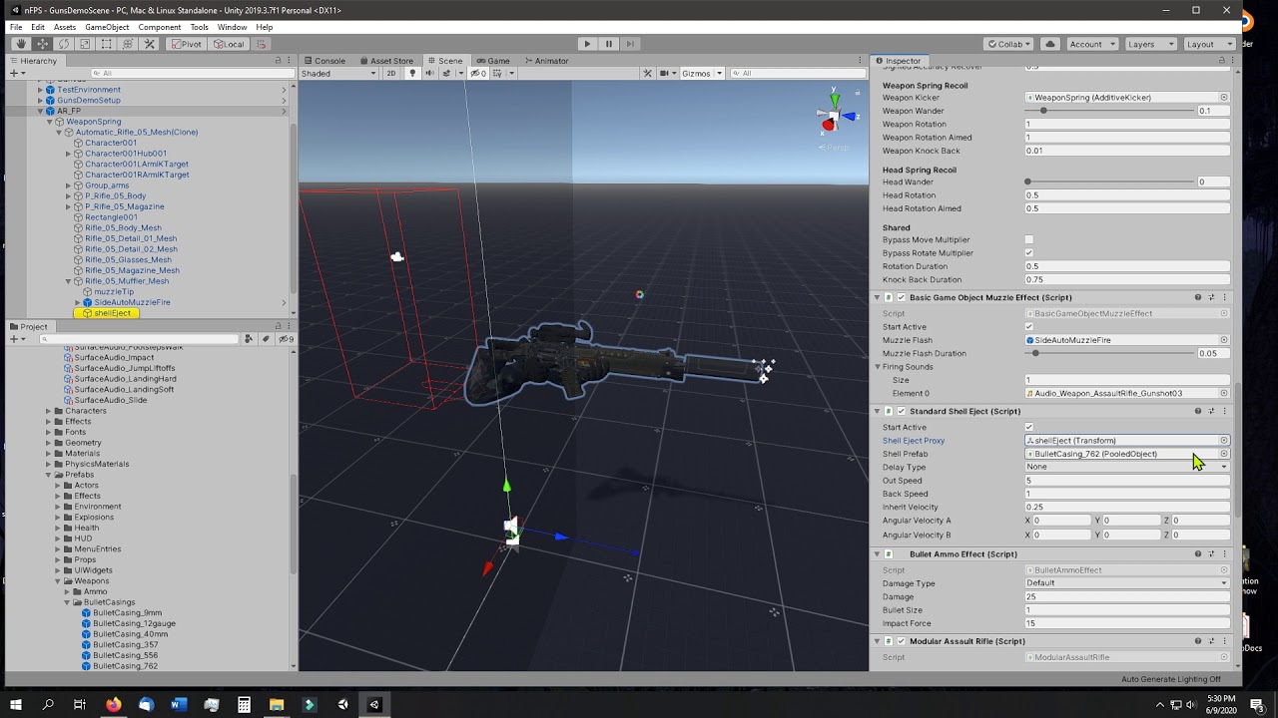Toggle Local handle rotation

[229, 44]
